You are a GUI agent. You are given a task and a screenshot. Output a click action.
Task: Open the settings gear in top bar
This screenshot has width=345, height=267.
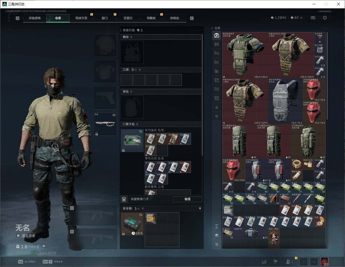[325, 18]
